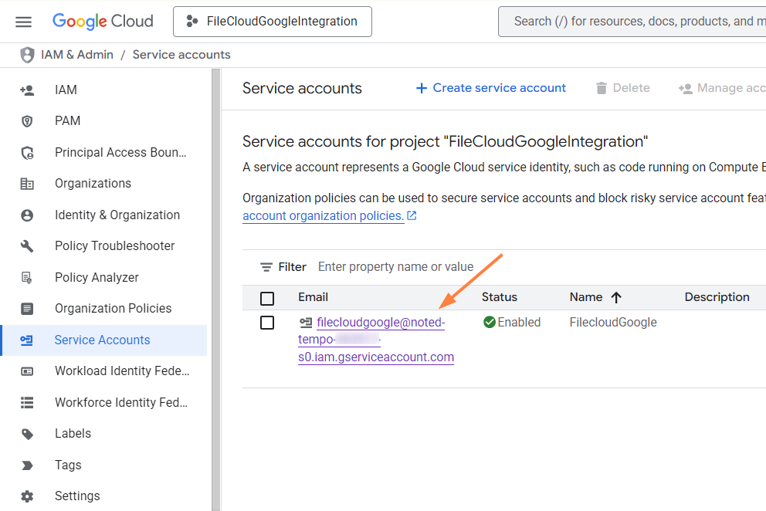Check the filecloudgoogle service account row checkbox

[x=267, y=323]
